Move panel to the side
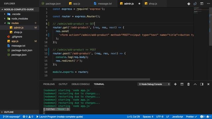The height and width of the screenshot is (119, 212). point(202,84)
